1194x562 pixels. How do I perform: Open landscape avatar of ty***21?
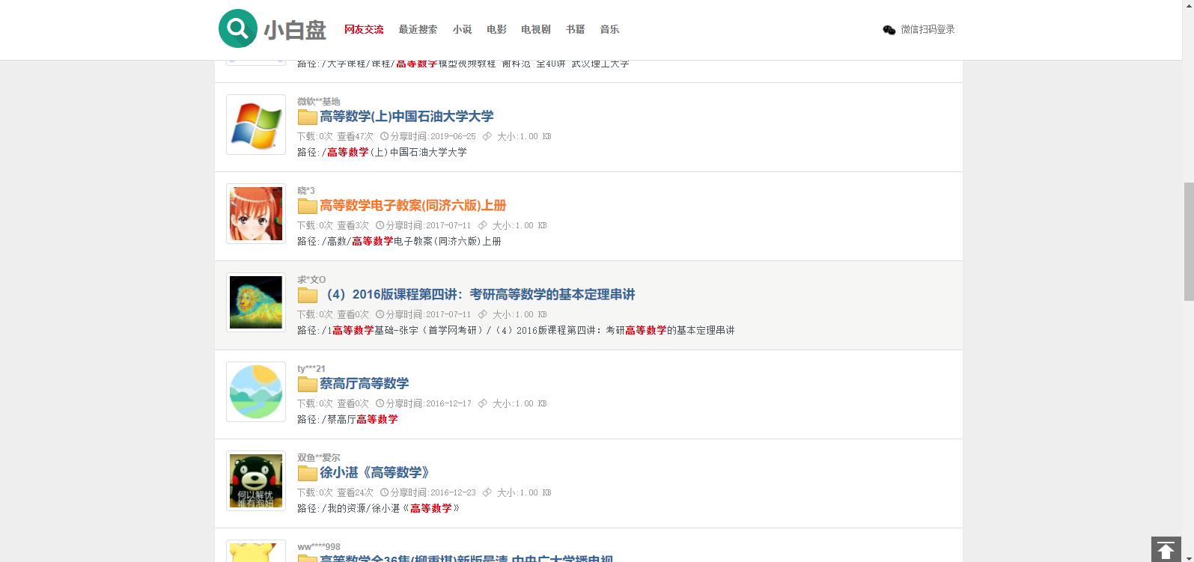[256, 391]
